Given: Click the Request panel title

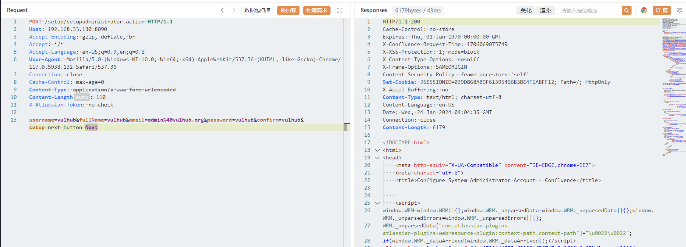Looking at the screenshot, I should (17, 10).
